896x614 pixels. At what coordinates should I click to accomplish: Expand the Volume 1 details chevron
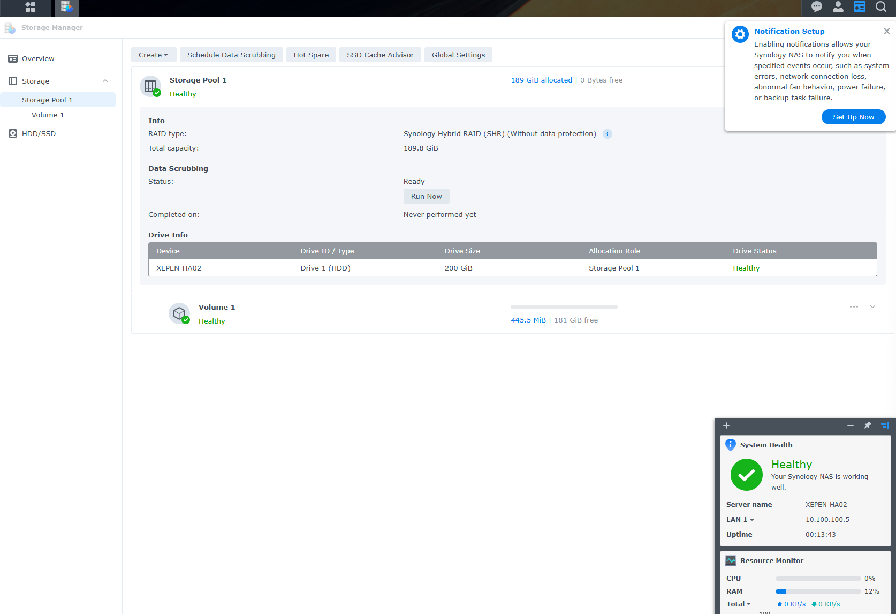[872, 307]
